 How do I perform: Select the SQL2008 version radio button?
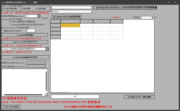[x=37, y=9]
